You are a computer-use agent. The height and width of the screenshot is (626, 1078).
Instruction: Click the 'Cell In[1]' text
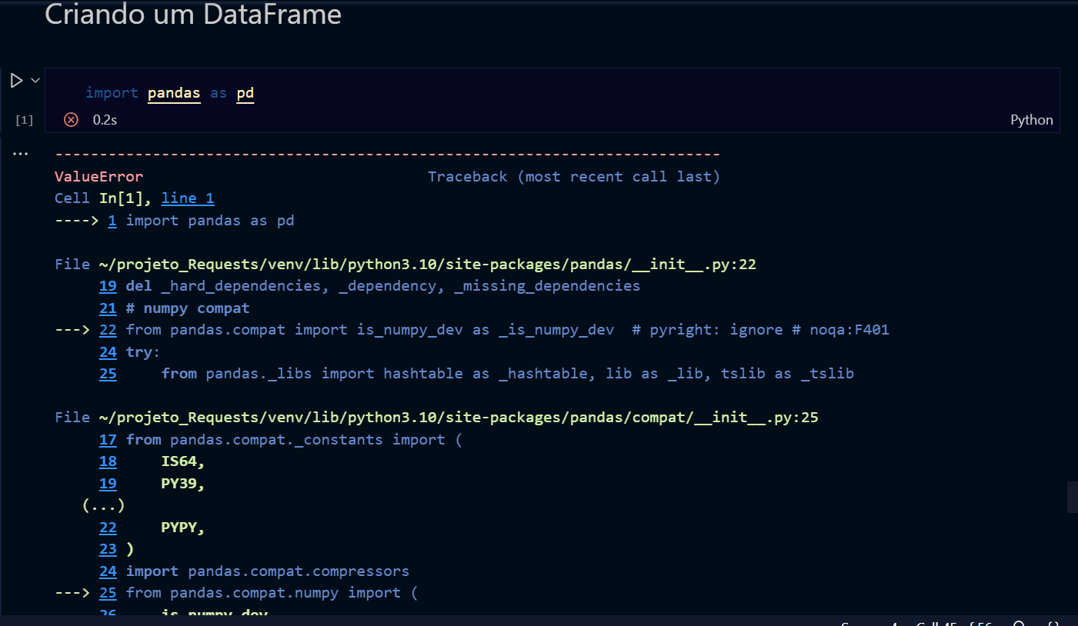[103, 198]
